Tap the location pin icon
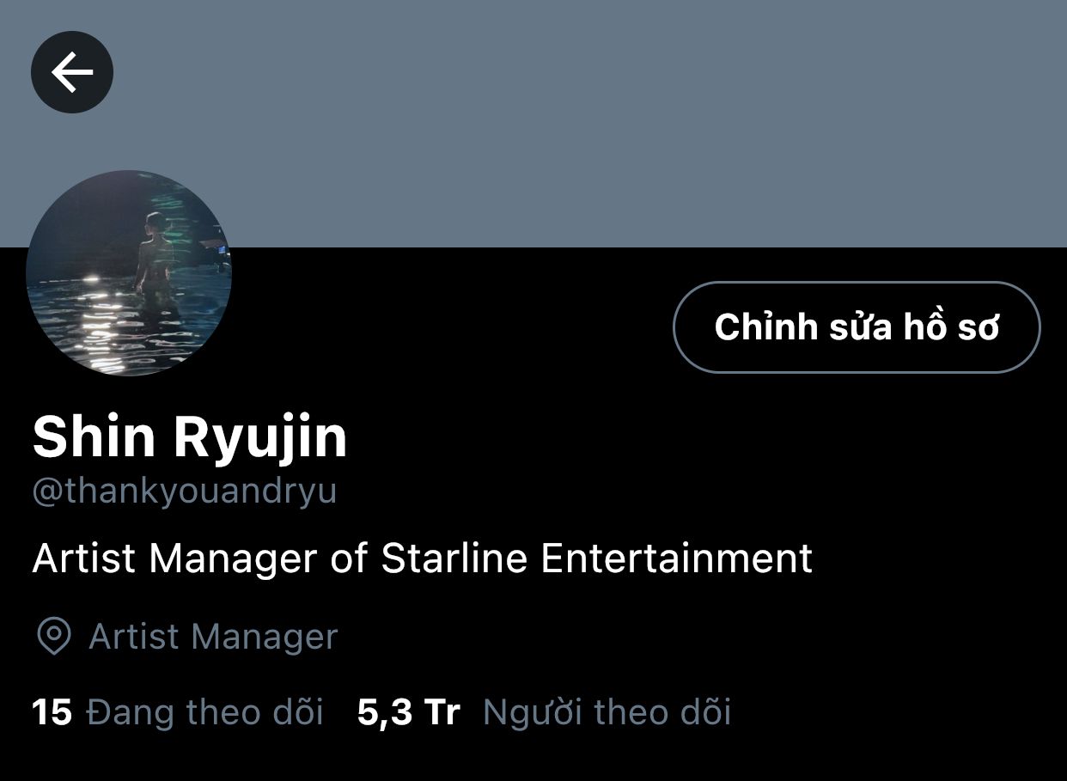 (54, 637)
